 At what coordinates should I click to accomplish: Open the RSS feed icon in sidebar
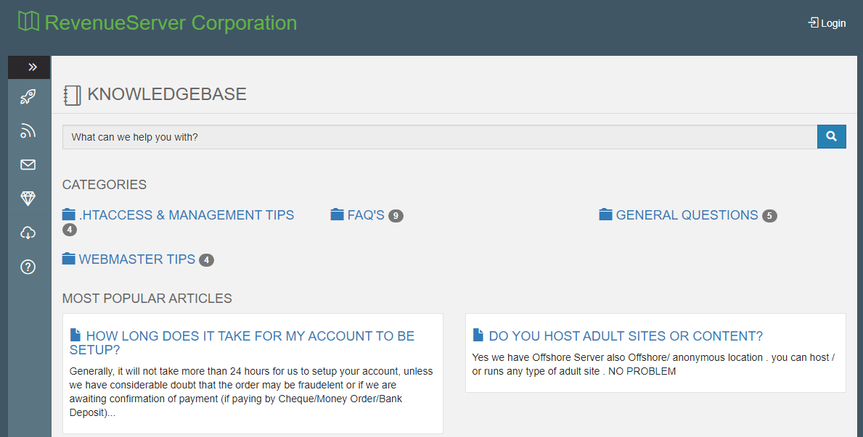coord(28,130)
